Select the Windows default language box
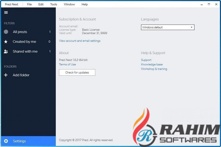 (168, 27)
